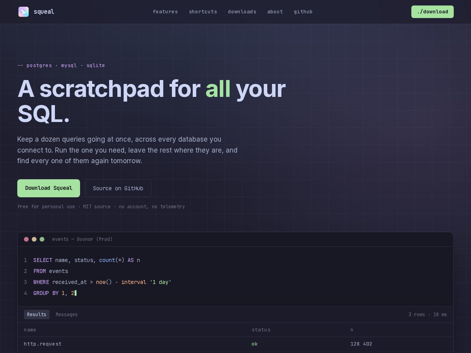This screenshot has width=471, height=353.
Task: Open the features nav link
Action: pyautogui.click(x=165, y=12)
